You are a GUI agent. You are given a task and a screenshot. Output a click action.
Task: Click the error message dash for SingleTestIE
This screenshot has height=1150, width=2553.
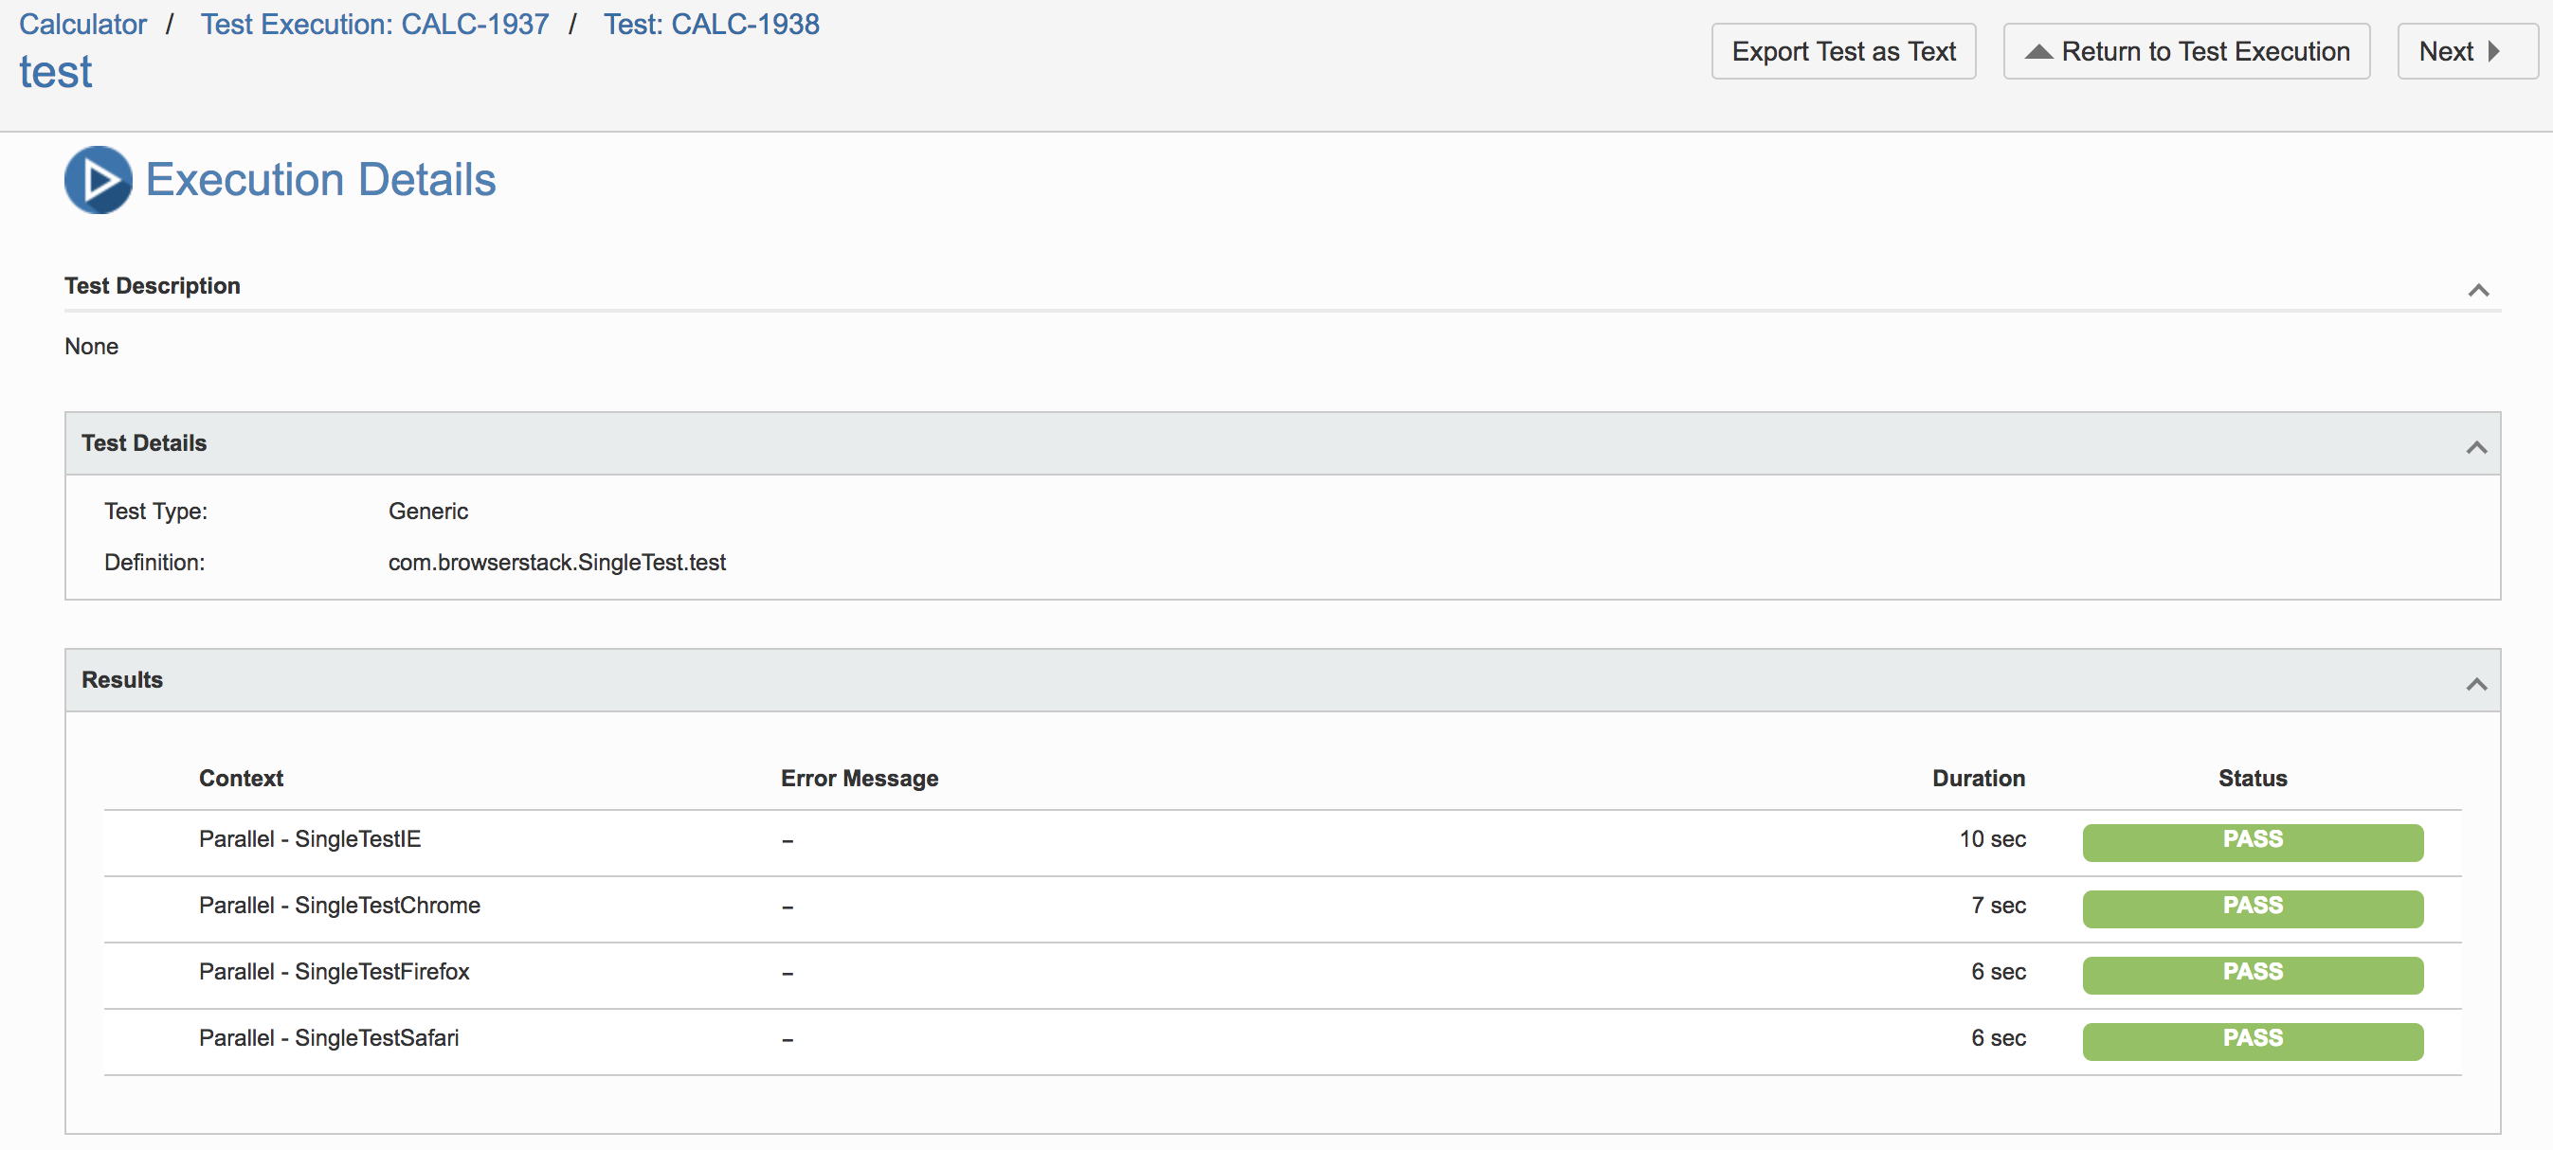[x=787, y=842]
